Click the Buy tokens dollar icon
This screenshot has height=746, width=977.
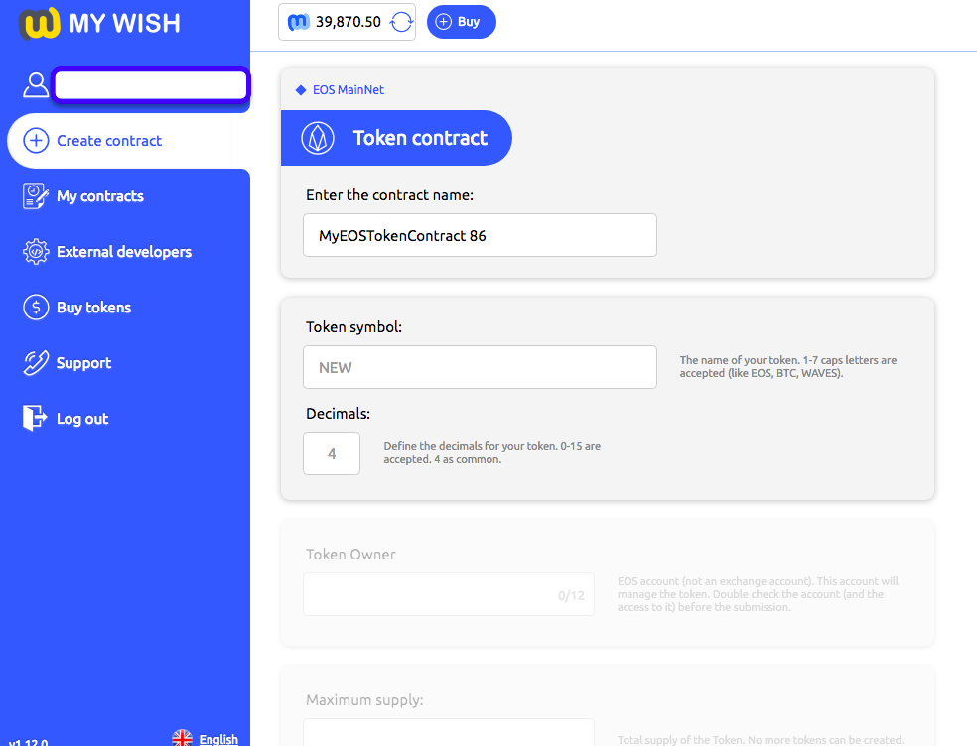(x=36, y=307)
